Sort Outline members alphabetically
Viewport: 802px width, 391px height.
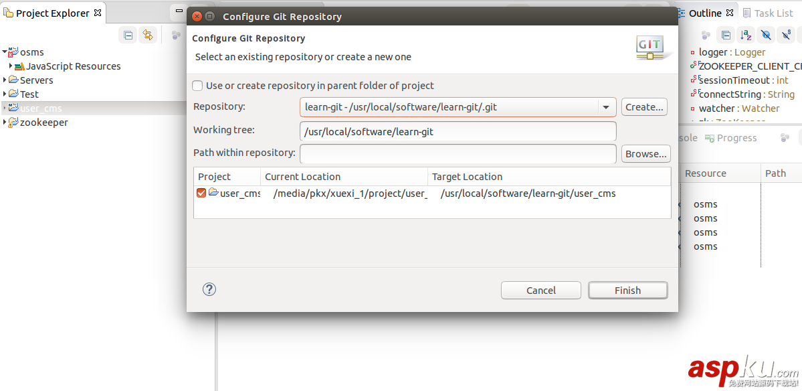click(744, 34)
